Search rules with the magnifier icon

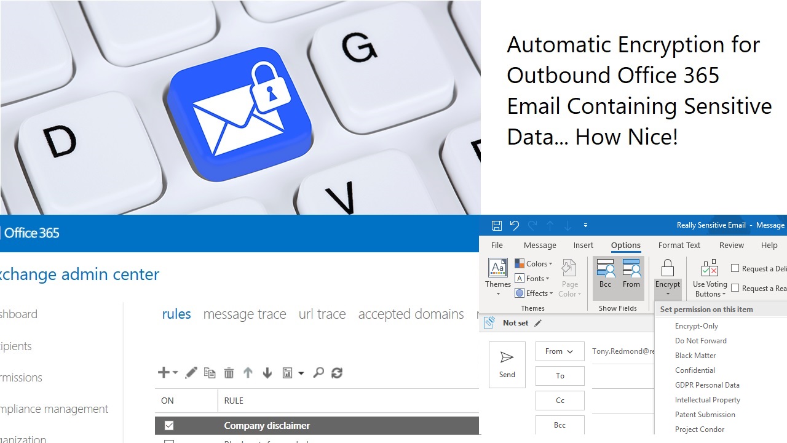pyautogui.click(x=318, y=372)
